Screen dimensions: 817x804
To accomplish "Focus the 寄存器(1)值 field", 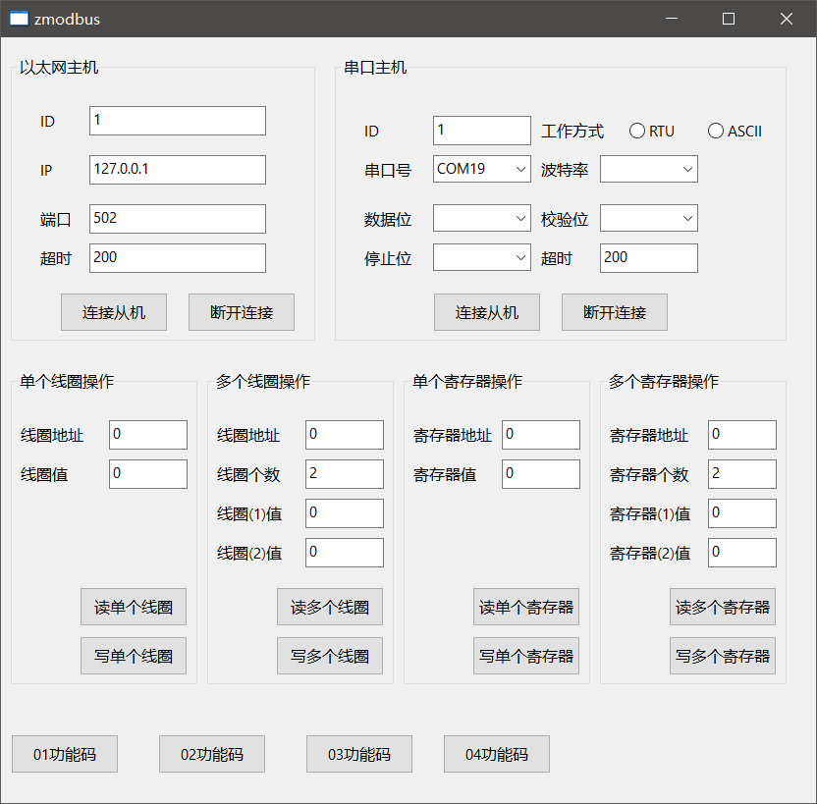I will click(742, 513).
